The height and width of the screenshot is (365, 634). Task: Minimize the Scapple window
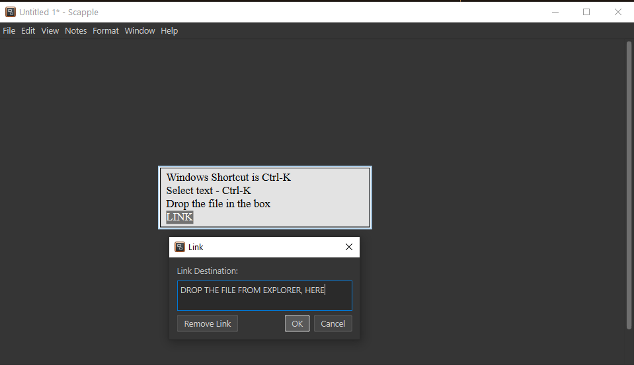[x=555, y=12]
